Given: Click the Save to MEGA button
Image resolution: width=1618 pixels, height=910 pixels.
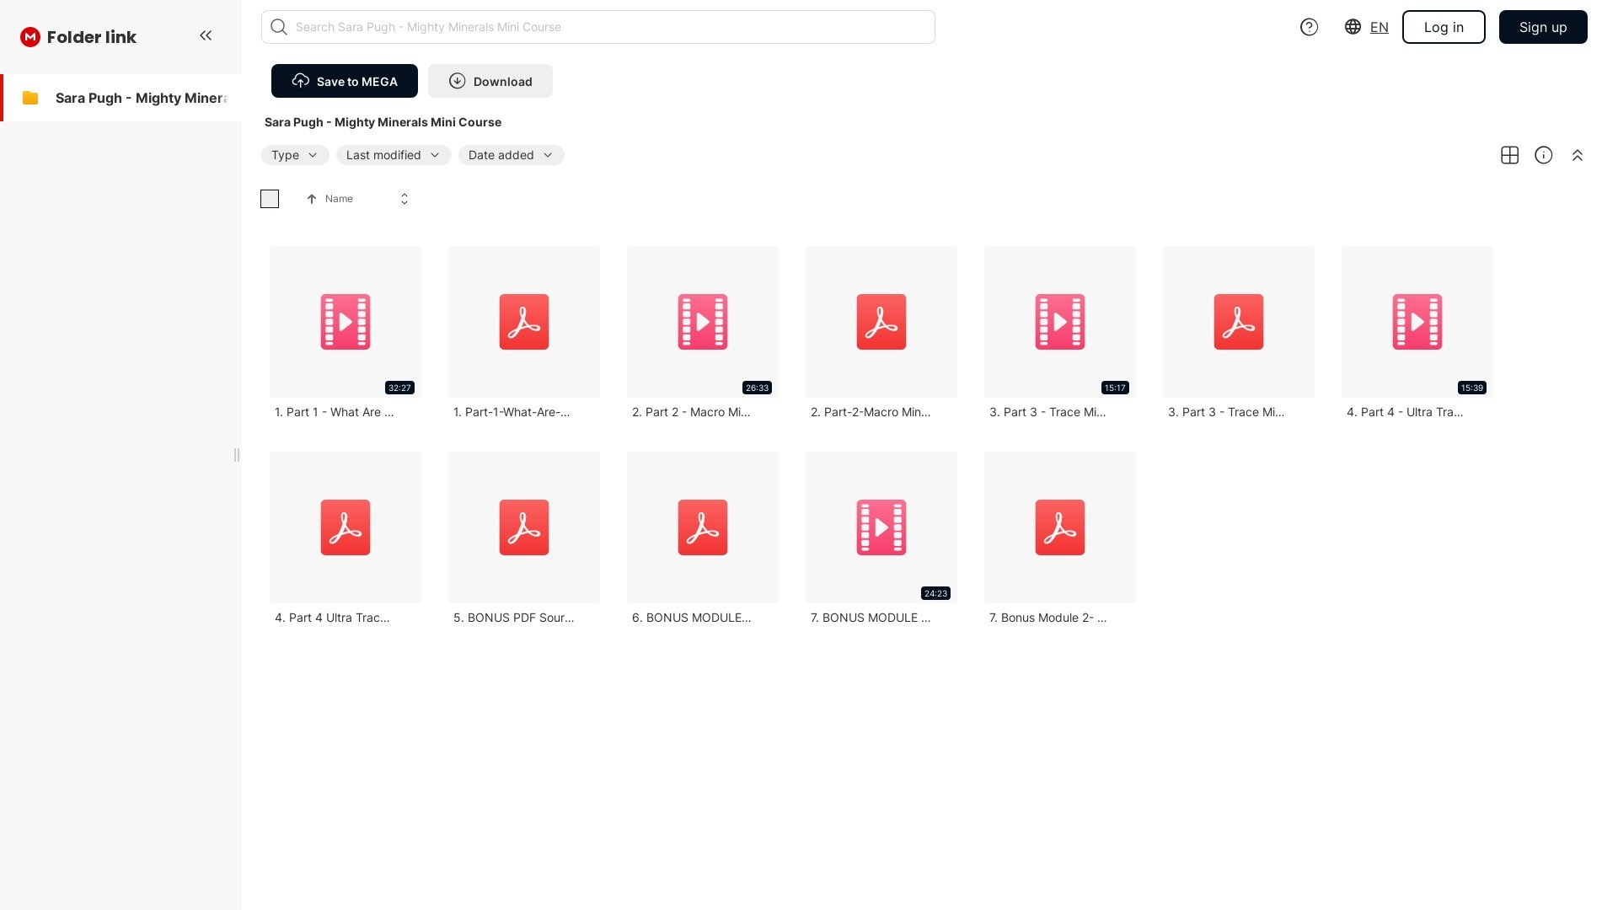Looking at the screenshot, I should (x=344, y=81).
